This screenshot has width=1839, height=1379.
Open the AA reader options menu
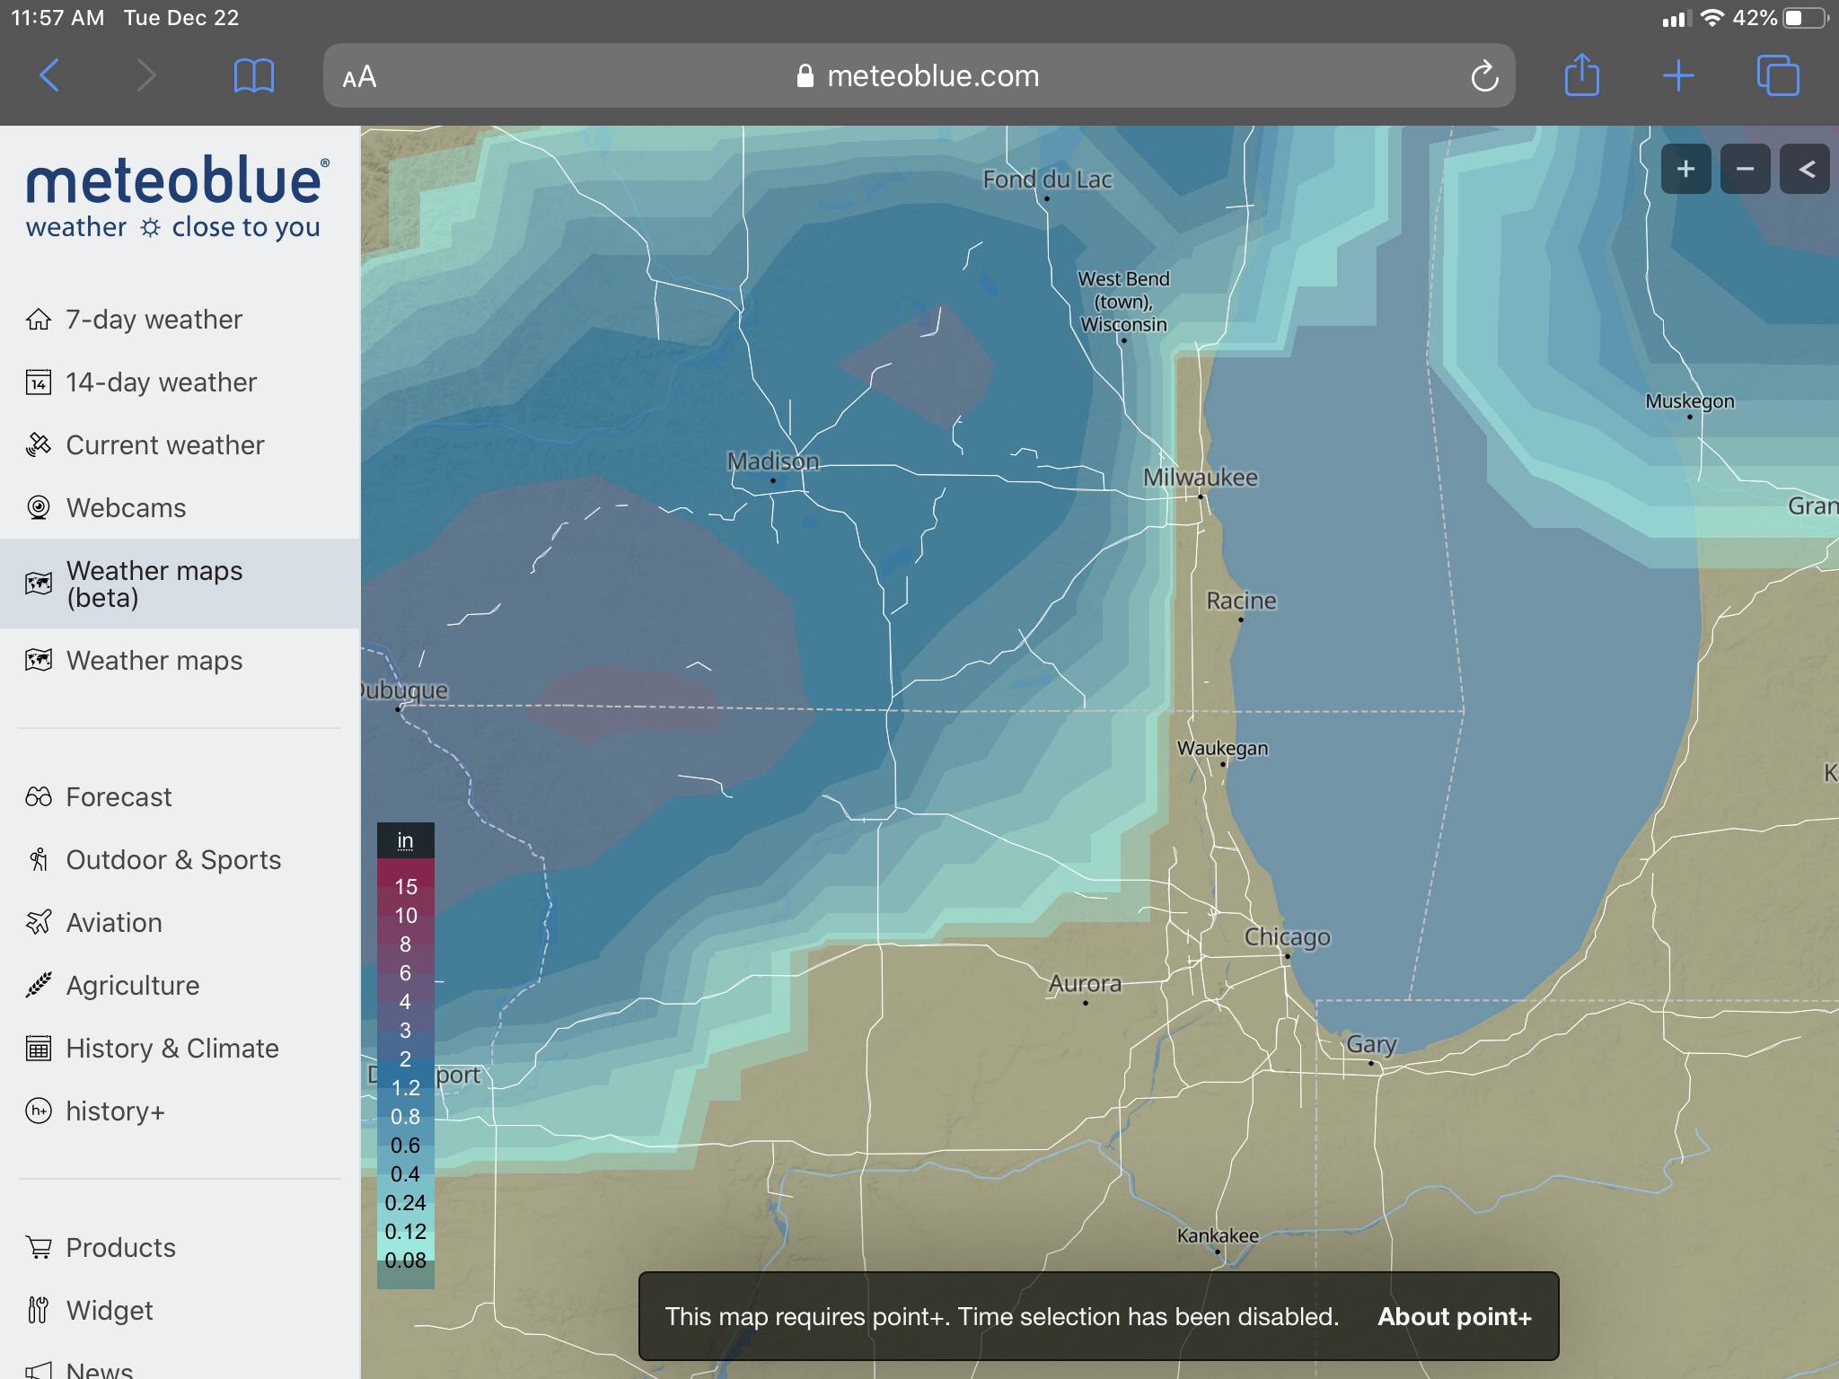(x=359, y=77)
